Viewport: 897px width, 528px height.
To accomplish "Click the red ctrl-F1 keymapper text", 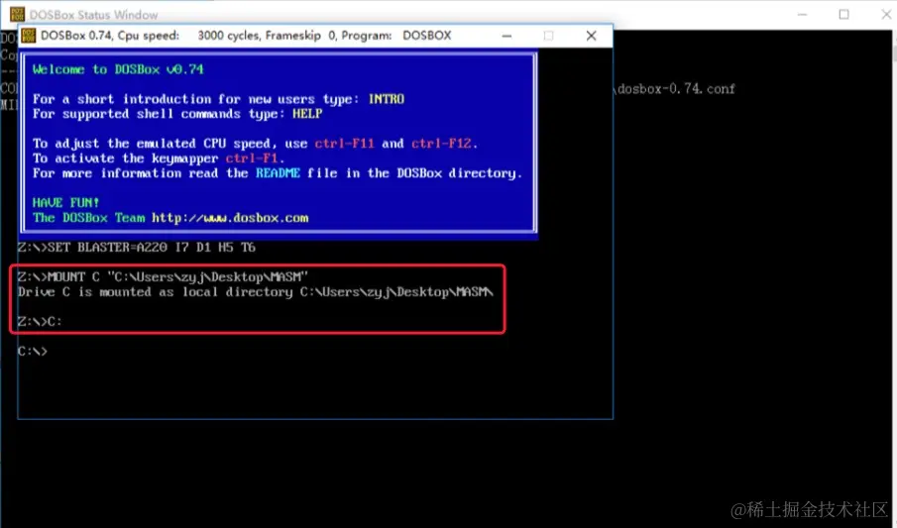I will (251, 158).
